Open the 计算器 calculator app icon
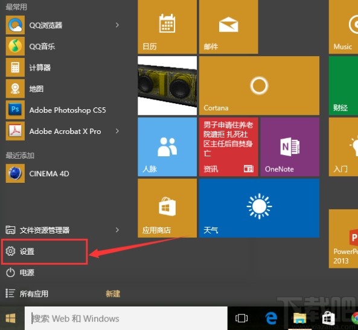This screenshot has width=358, height=330. 15,68
